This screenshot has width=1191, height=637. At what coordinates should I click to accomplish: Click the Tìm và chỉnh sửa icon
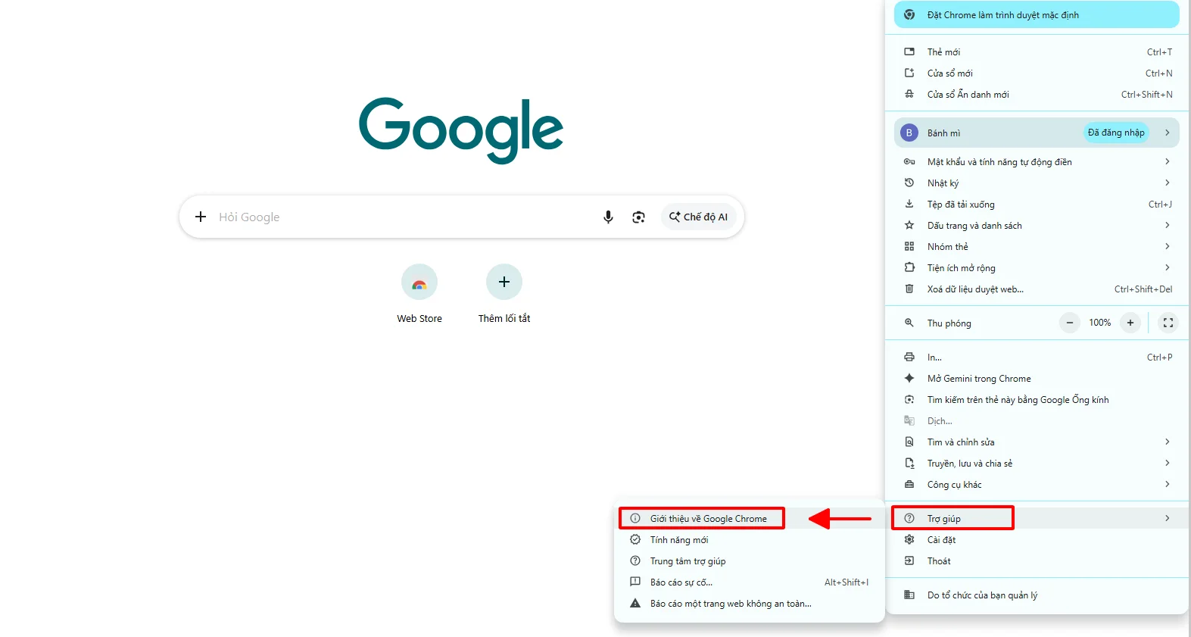909,442
